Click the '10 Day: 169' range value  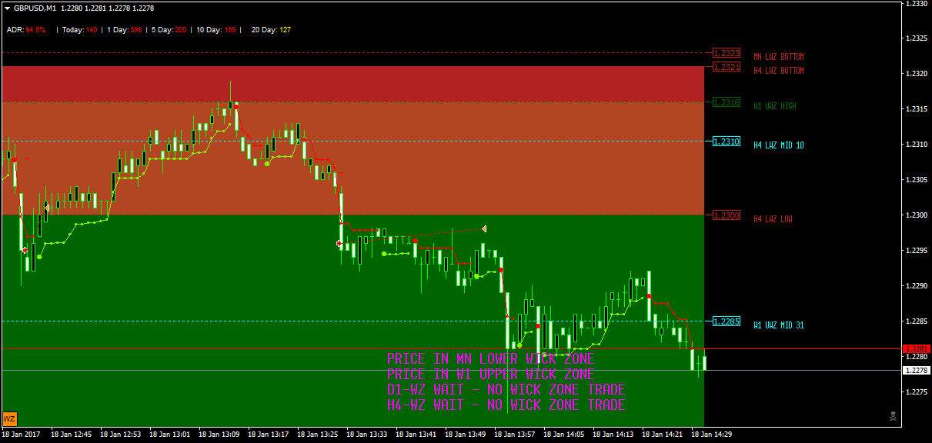pyautogui.click(x=215, y=30)
